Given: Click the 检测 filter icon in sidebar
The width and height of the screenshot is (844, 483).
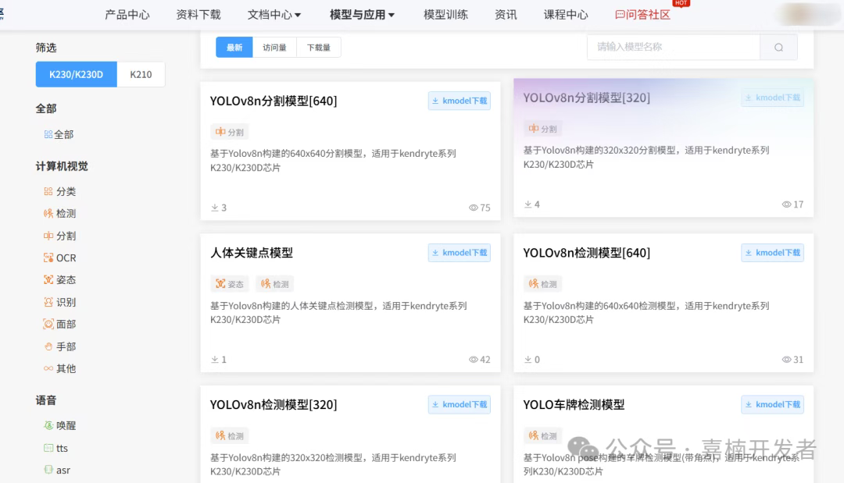Looking at the screenshot, I should pyautogui.click(x=48, y=213).
